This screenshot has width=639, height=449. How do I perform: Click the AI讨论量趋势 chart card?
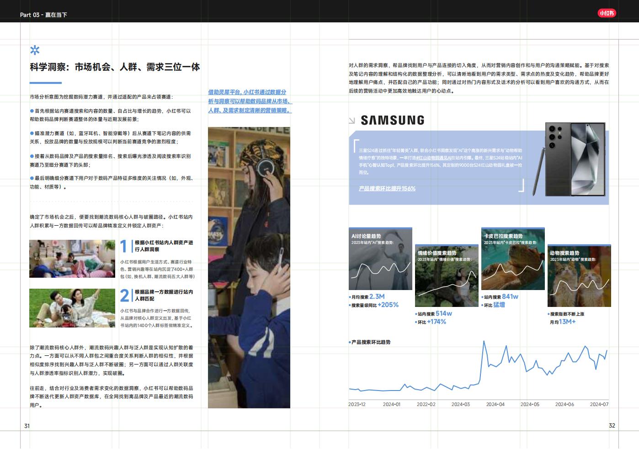click(380, 259)
